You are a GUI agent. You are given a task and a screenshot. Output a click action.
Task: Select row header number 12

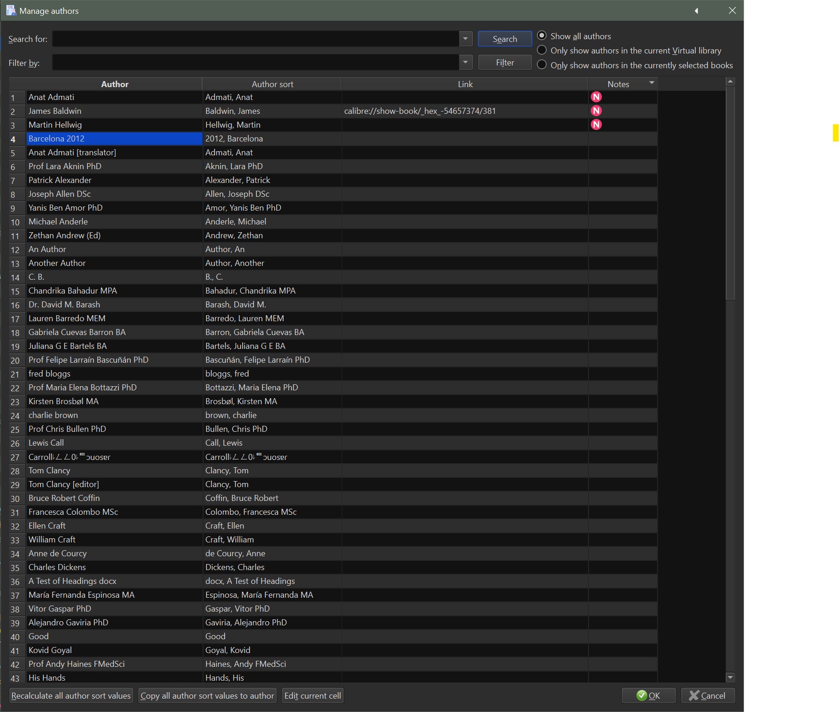17,249
